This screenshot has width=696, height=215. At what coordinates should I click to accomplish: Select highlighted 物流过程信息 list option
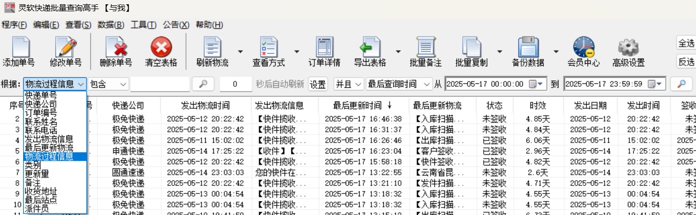[55, 157]
